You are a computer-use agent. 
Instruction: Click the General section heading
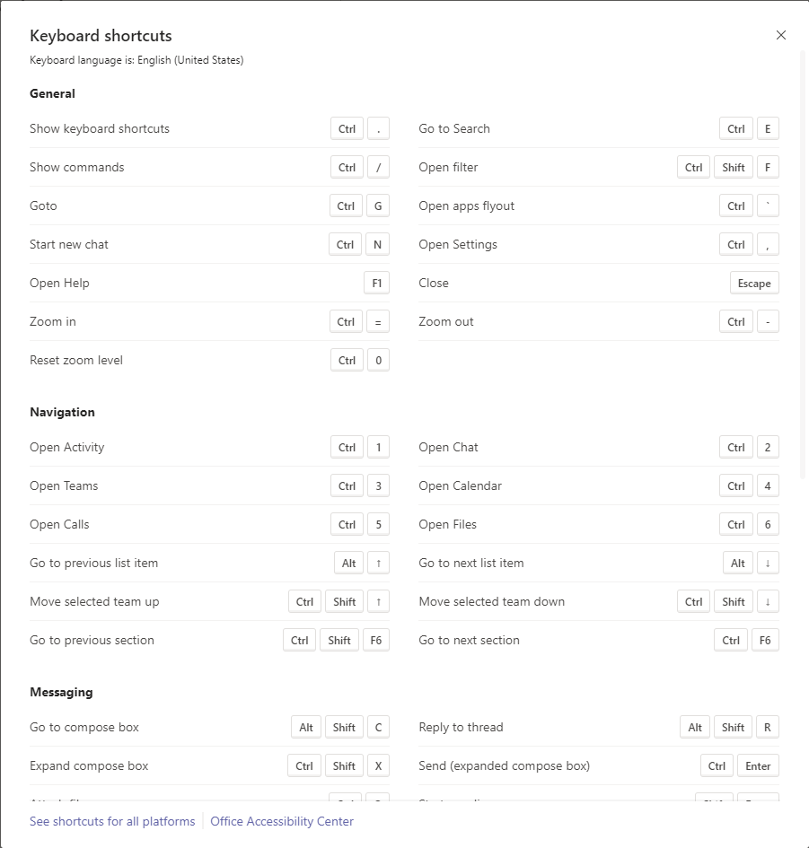tap(52, 93)
